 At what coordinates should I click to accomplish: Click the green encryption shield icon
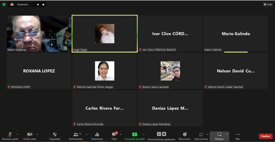click(x=4, y=5)
